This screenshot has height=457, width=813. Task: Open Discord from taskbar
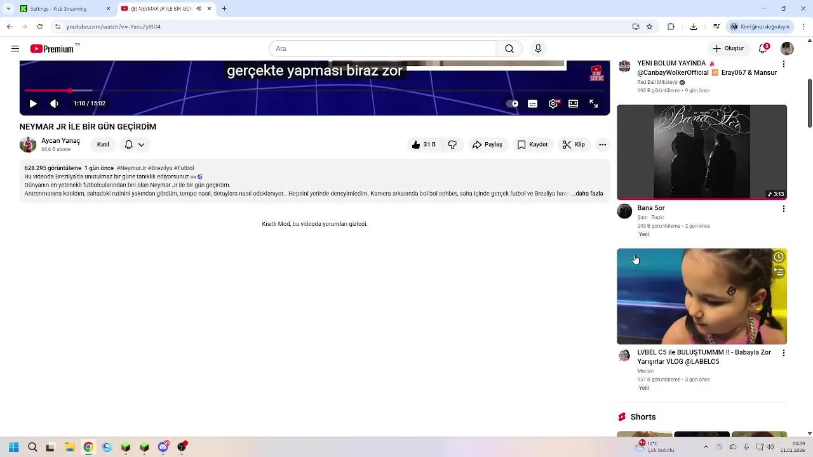coord(163,447)
